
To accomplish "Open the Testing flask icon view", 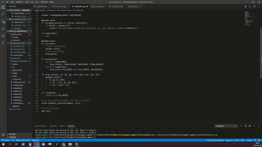I will pyautogui.click(x=3, y=42).
